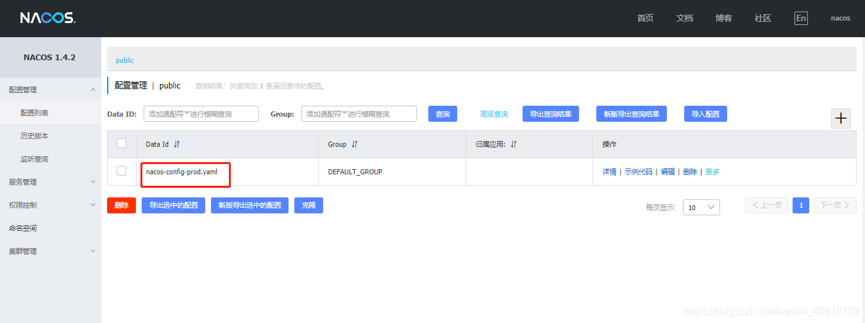
Task: Click 导入配置 button
Action: (x=705, y=114)
